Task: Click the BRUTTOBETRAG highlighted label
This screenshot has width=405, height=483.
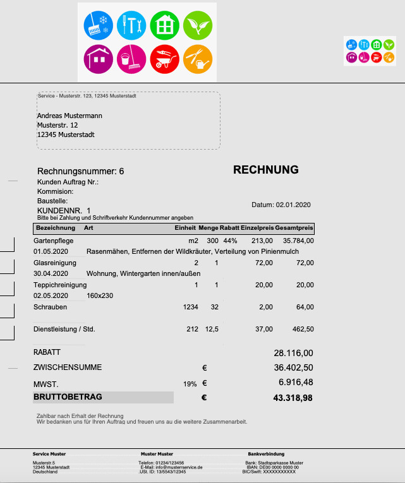Action: pyautogui.click(x=103, y=397)
